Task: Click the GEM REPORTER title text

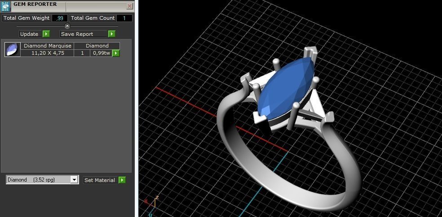Action: 35,4
